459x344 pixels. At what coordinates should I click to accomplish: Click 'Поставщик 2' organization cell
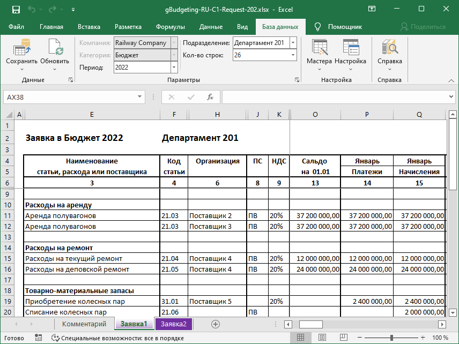pyautogui.click(x=217, y=216)
